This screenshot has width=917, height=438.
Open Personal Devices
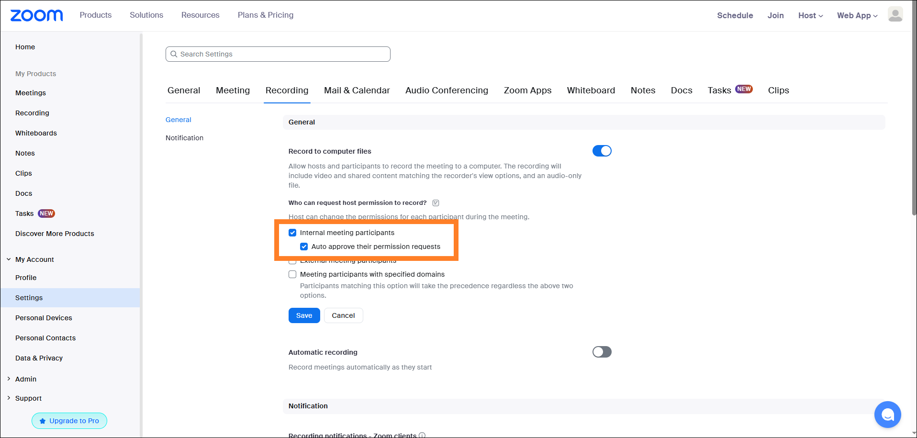point(44,318)
